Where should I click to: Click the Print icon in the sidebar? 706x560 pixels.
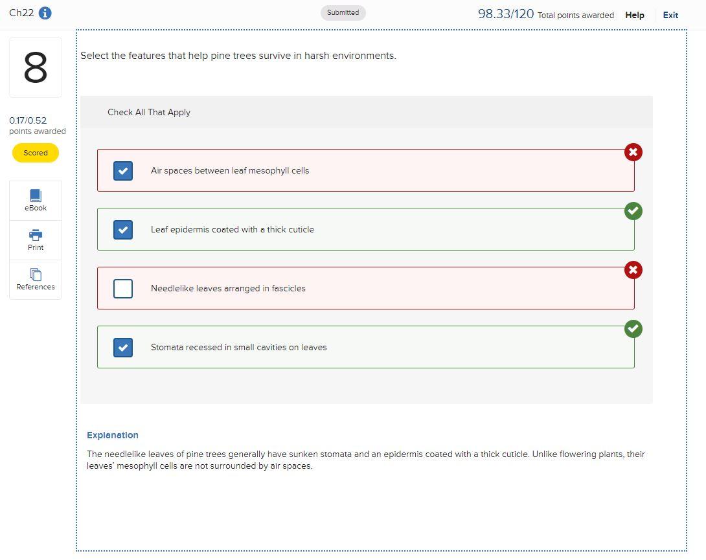tap(35, 240)
